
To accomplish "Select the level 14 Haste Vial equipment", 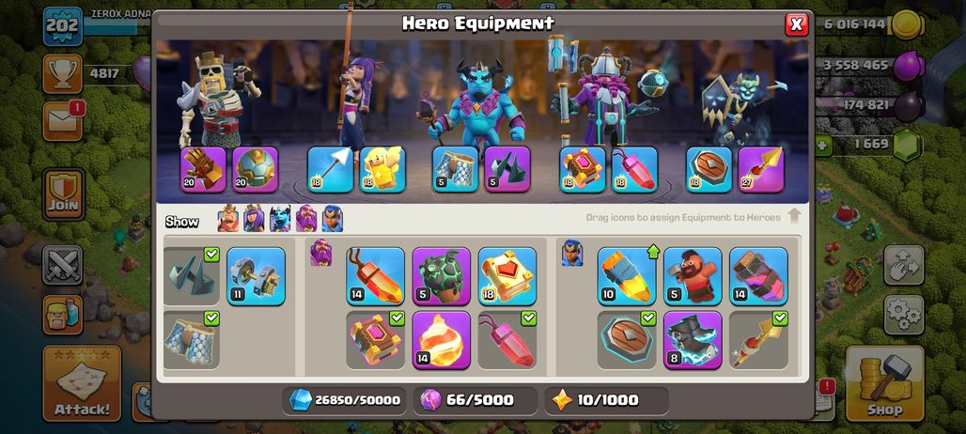I will [x=758, y=276].
